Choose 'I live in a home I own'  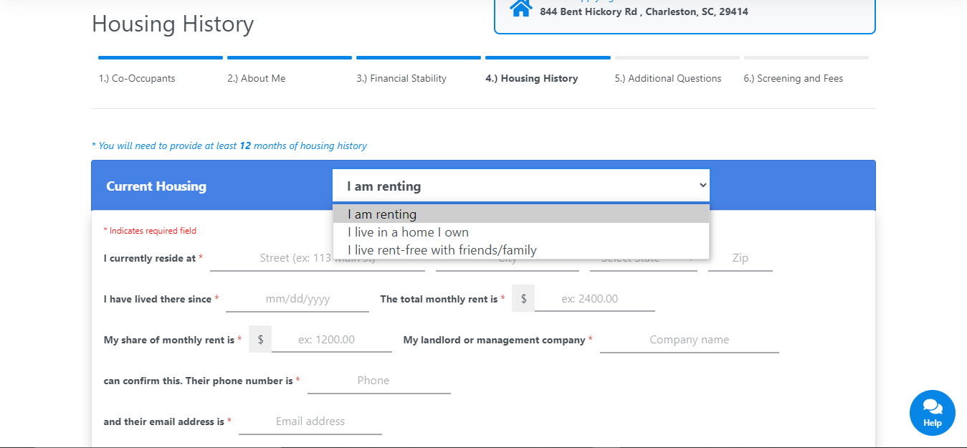[x=521, y=232]
